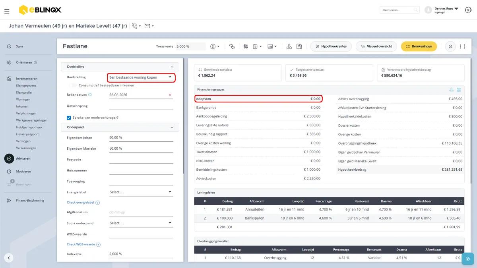Screen dimensions: 477x268
Task: Open the email envelope options
Action: (x=149, y=26)
